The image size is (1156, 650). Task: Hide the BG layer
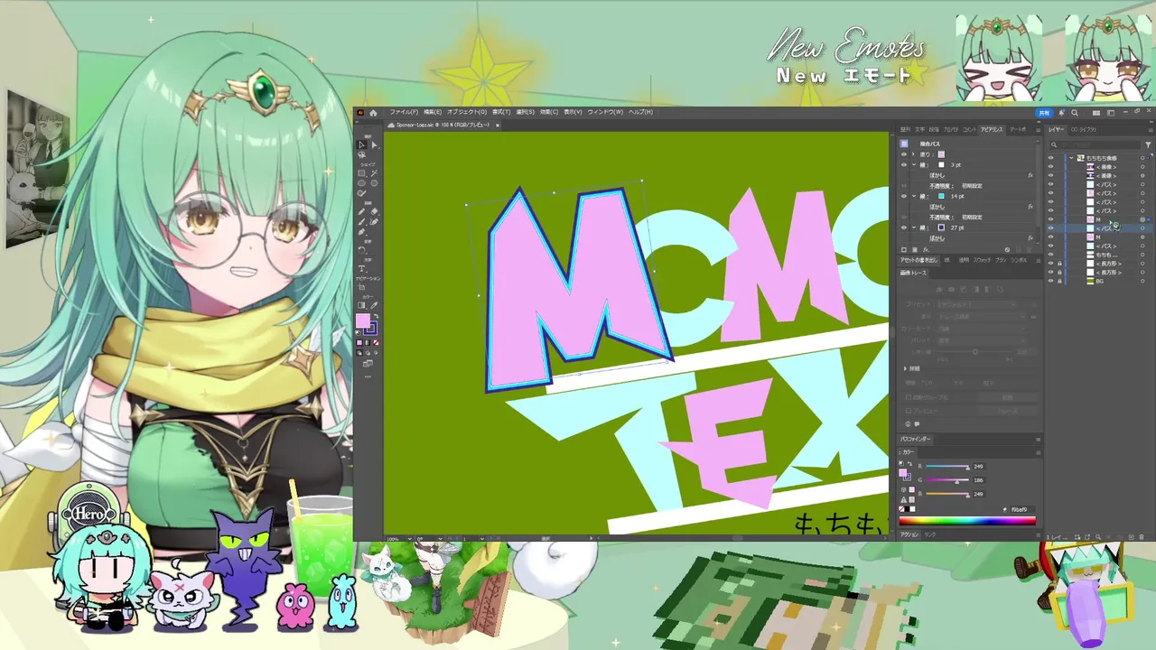[1050, 281]
